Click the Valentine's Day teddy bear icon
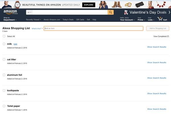 point(126,12)
